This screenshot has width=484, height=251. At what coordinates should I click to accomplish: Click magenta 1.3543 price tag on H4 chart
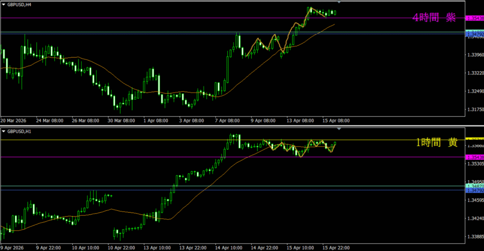(474, 18)
